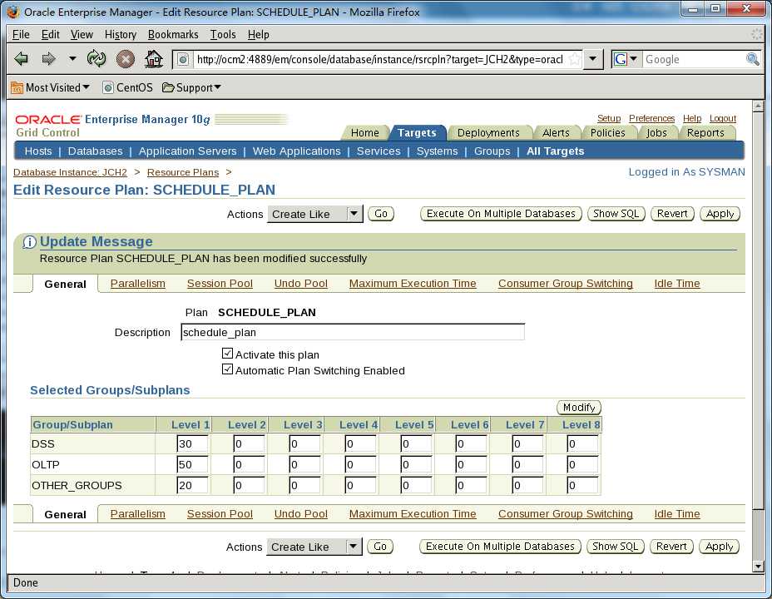Click the Logout link
The height and width of the screenshot is (599, 772).
(x=722, y=118)
